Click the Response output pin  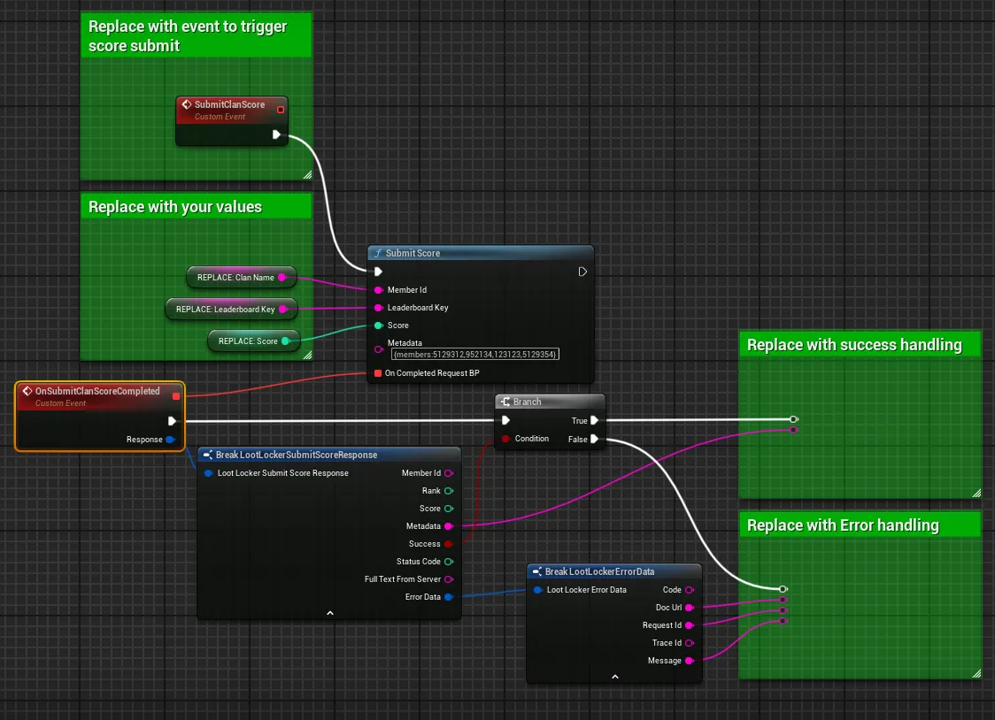[170, 440]
